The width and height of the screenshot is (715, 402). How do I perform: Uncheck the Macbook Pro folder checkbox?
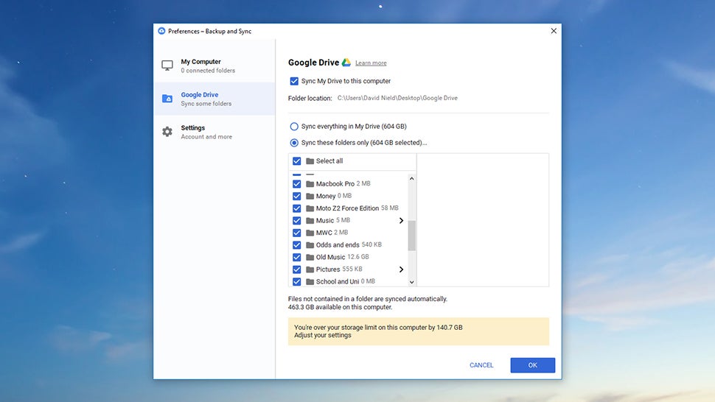(297, 184)
